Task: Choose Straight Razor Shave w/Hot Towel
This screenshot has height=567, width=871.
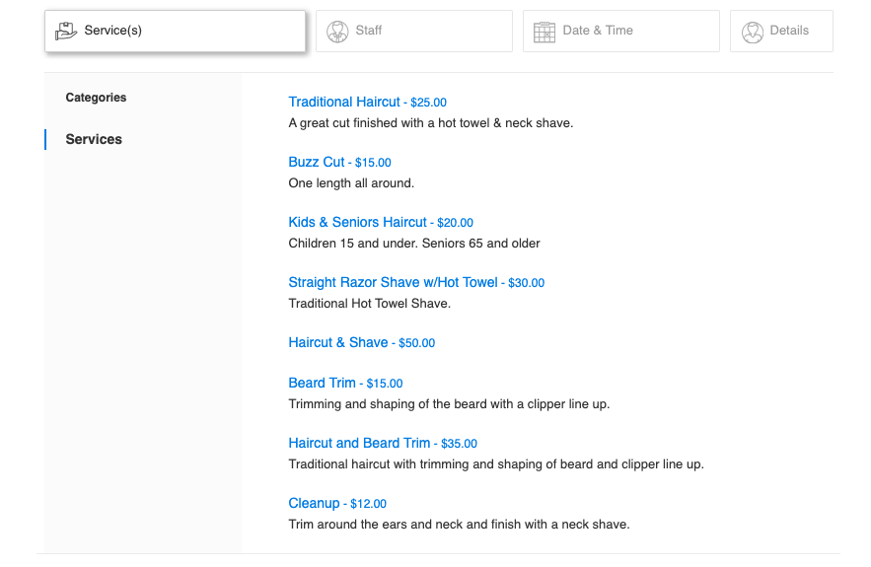Action: click(393, 282)
